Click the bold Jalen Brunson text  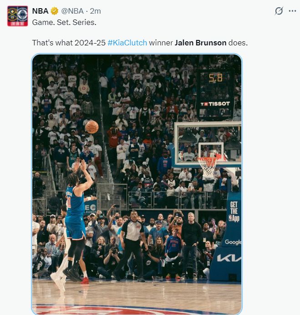point(200,43)
